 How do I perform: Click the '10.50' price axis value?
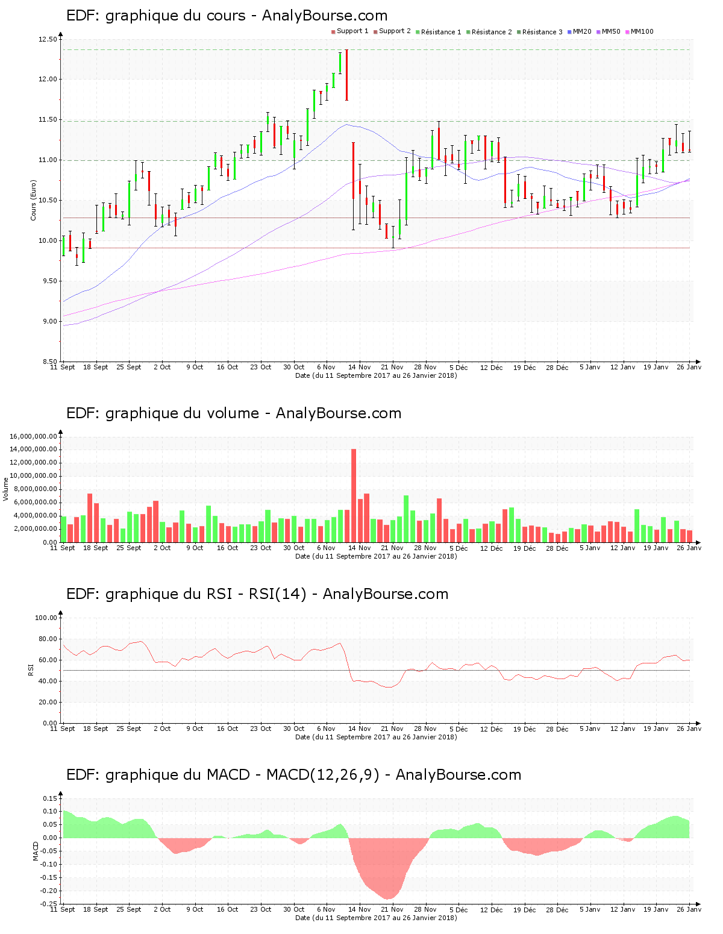click(48, 201)
